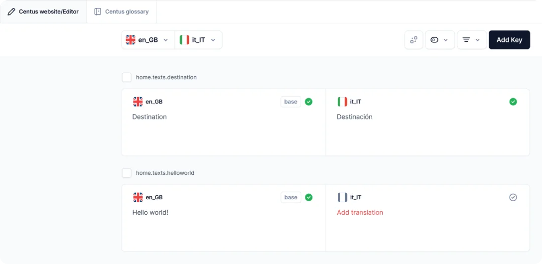Open the filter lines dropdown

pos(471,40)
